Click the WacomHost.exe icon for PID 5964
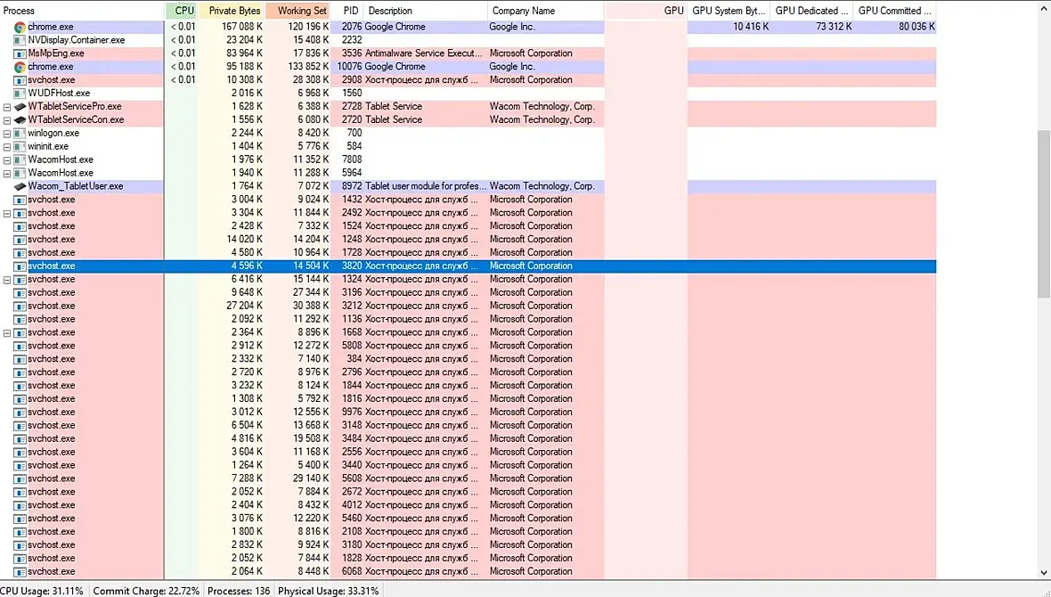The image size is (1051, 597). (x=20, y=173)
